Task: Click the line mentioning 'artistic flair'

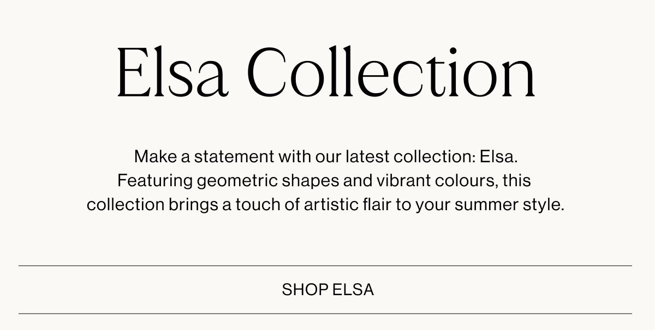Action: click(x=325, y=205)
